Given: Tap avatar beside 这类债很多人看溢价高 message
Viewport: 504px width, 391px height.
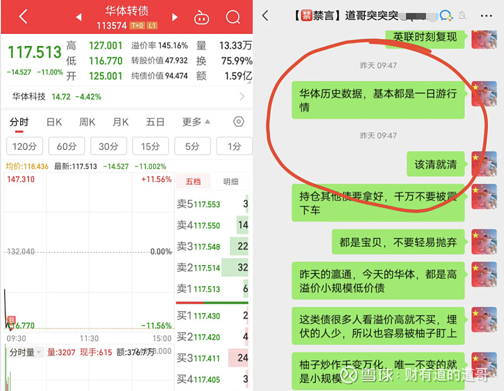Looking at the screenshot, I should [484, 320].
